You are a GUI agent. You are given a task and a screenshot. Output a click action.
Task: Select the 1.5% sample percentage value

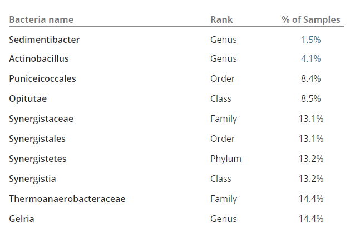[x=311, y=40]
